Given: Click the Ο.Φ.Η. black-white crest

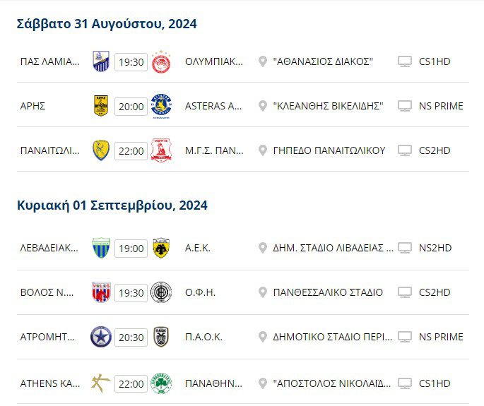Looking at the screenshot, I should [161, 292].
